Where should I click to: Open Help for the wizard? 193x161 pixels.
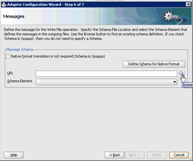(x=14, y=155)
